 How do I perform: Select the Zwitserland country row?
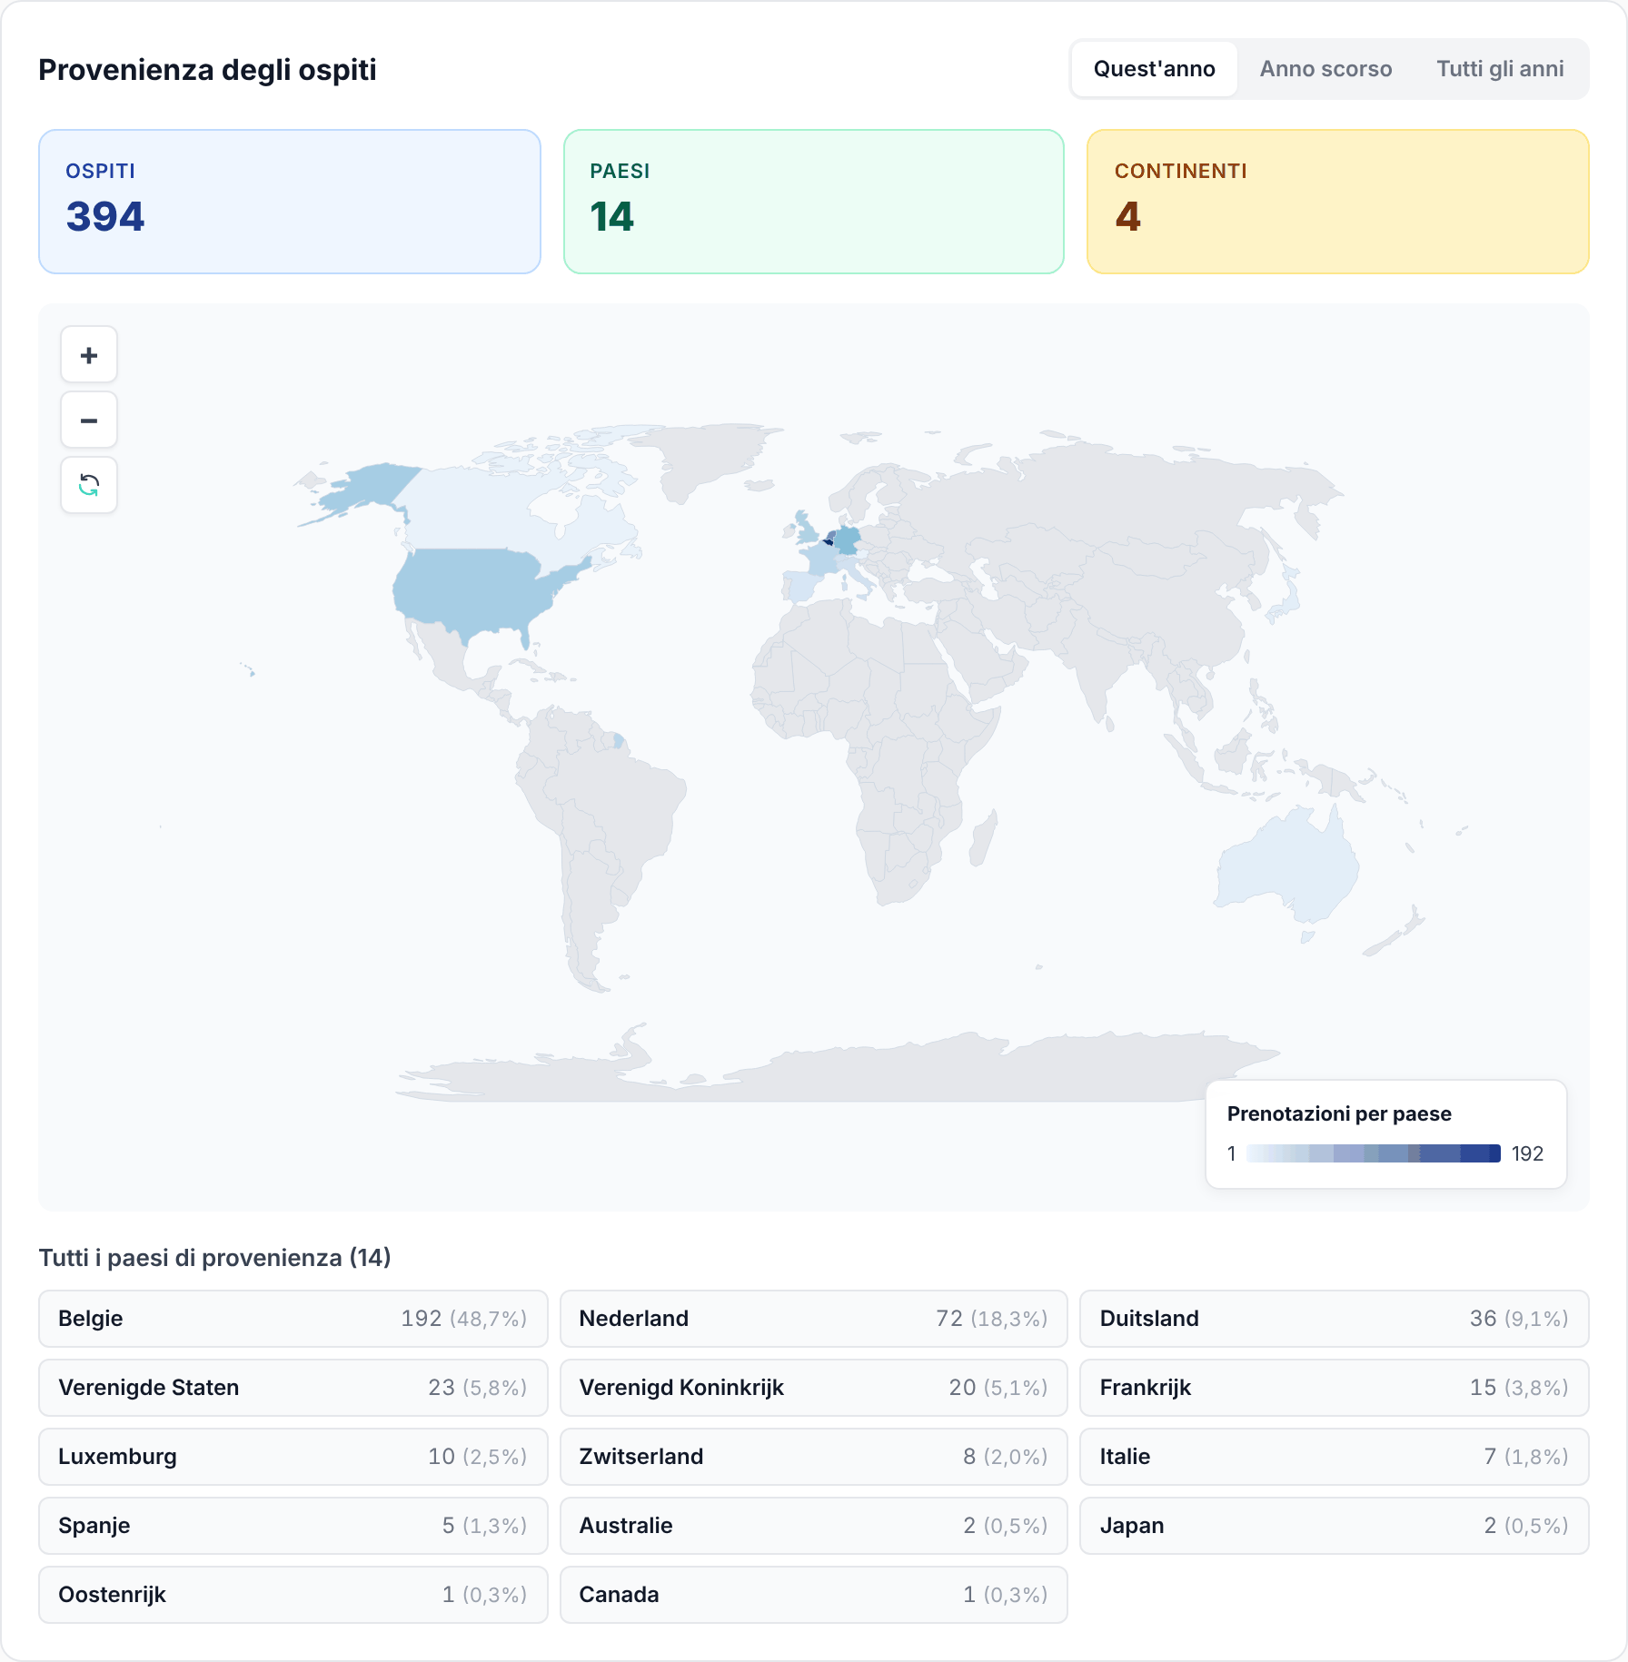tap(814, 1457)
